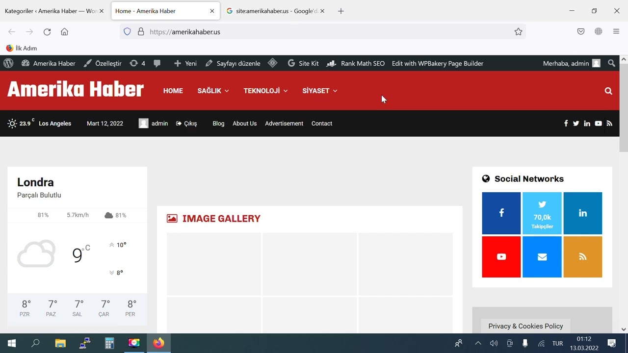Click Merhaba, admin account menu
The image size is (628, 353).
pos(572,63)
